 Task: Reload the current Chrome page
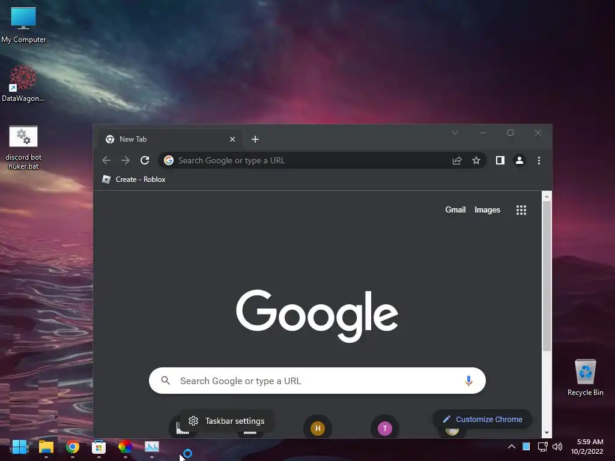pyautogui.click(x=145, y=160)
